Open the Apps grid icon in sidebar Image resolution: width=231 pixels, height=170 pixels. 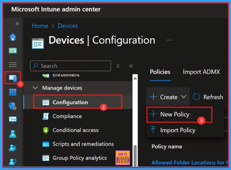point(13,92)
